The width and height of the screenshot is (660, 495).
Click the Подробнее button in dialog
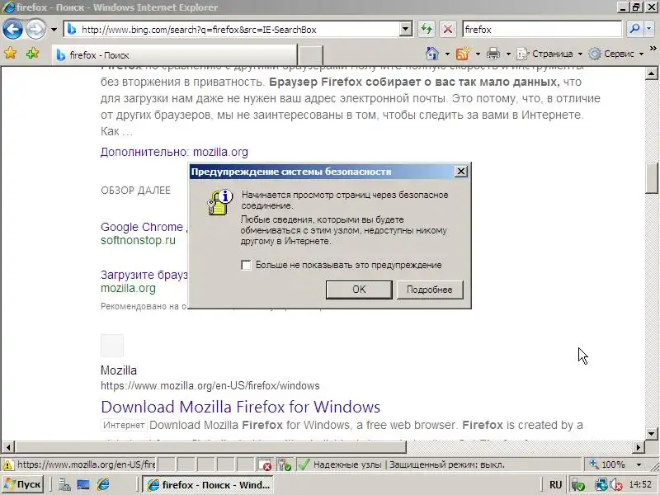click(x=429, y=290)
